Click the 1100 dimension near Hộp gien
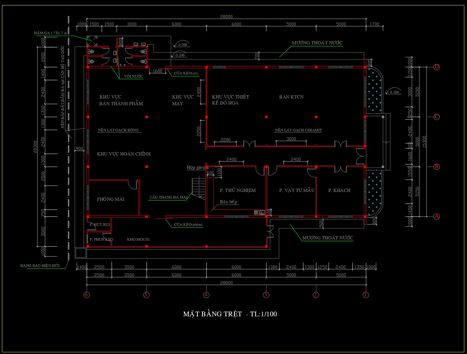Image resolution: width=467 pixels, height=354 pixels. tap(219, 173)
